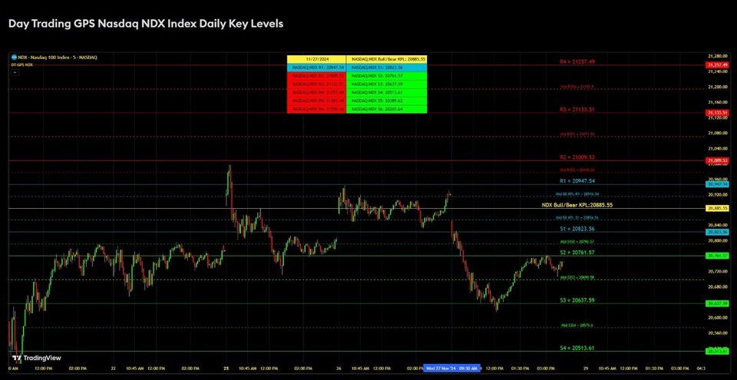The height and width of the screenshot is (380, 737).
Task: Click the NASDAQ:NDX S2: 20761.57 table cell
Action: 386,76
